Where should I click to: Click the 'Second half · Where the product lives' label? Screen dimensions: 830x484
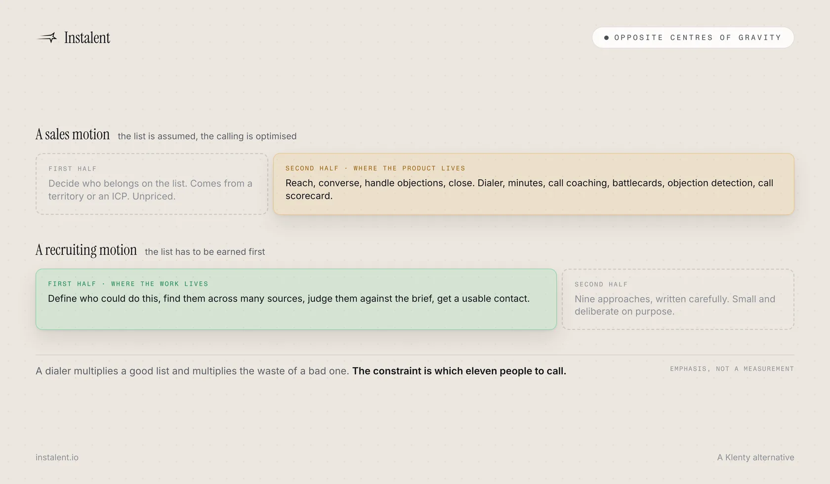point(375,168)
